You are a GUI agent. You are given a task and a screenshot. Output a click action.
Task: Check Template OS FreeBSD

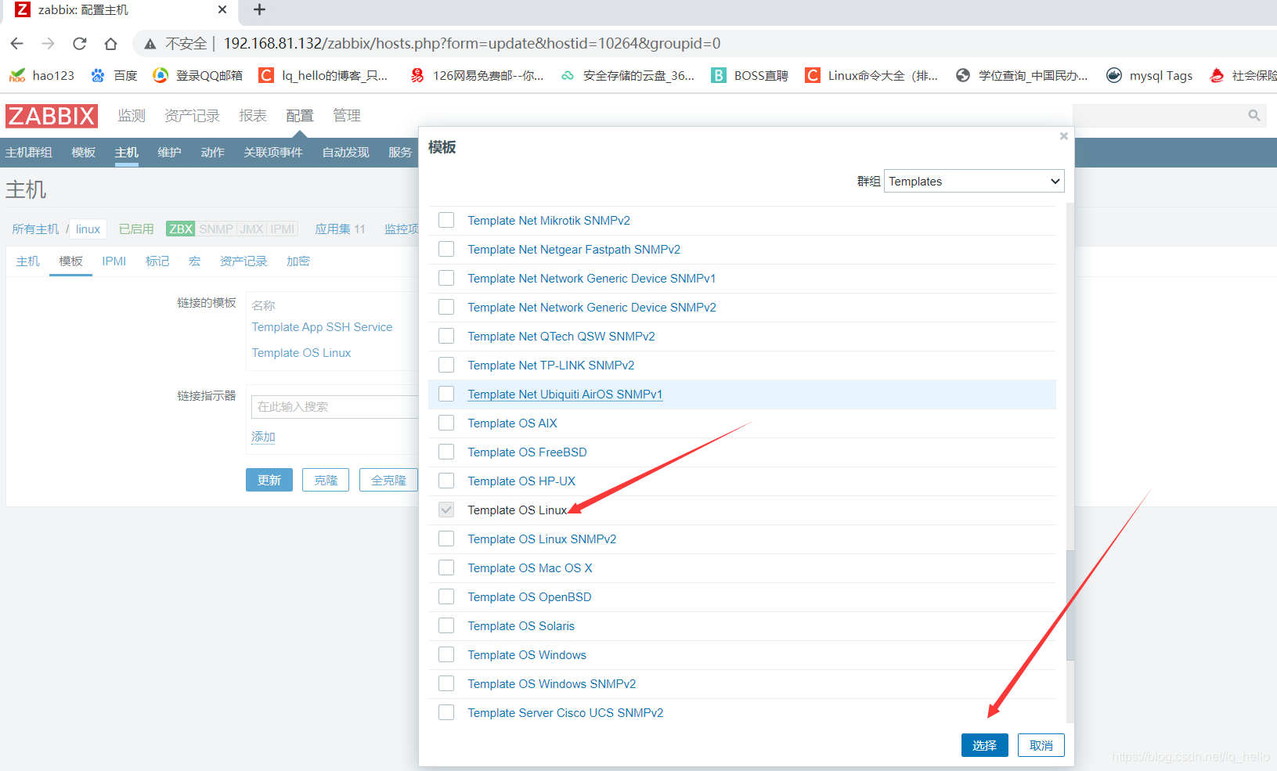446,452
